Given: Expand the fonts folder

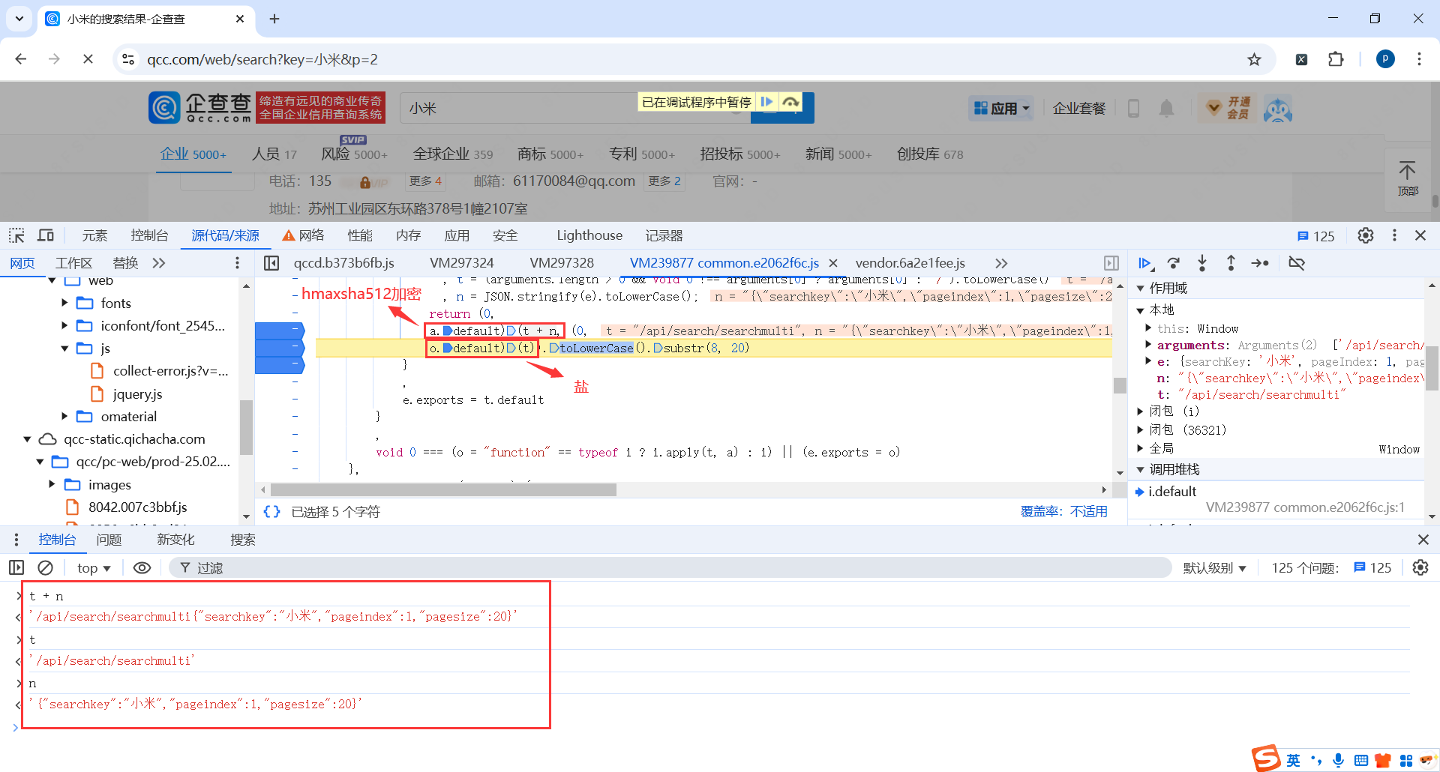Looking at the screenshot, I should pos(64,303).
